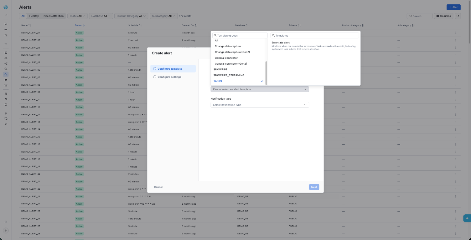Click the Schema column header
The height and width of the screenshot is (240, 471).
295,25
